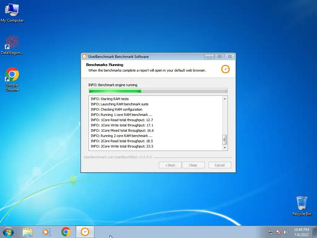Viewport: 317px width, 238px height.
Task: Open Chrome from the taskbar
Action: [x=66, y=232]
